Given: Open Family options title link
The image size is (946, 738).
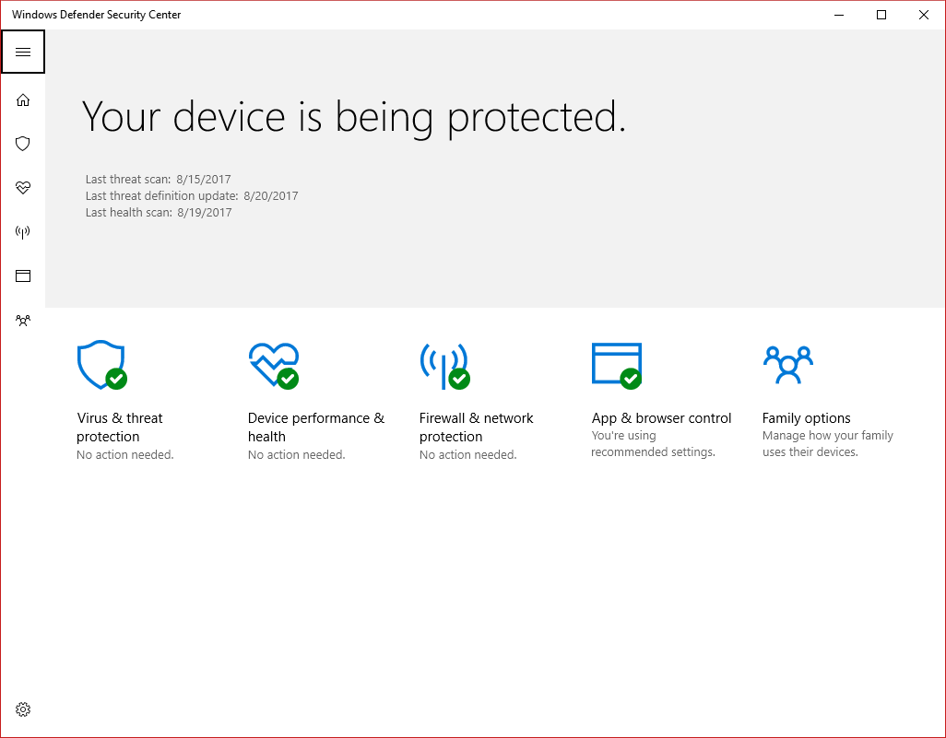Looking at the screenshot, I should pyautogui.click(x=806, y=418).
